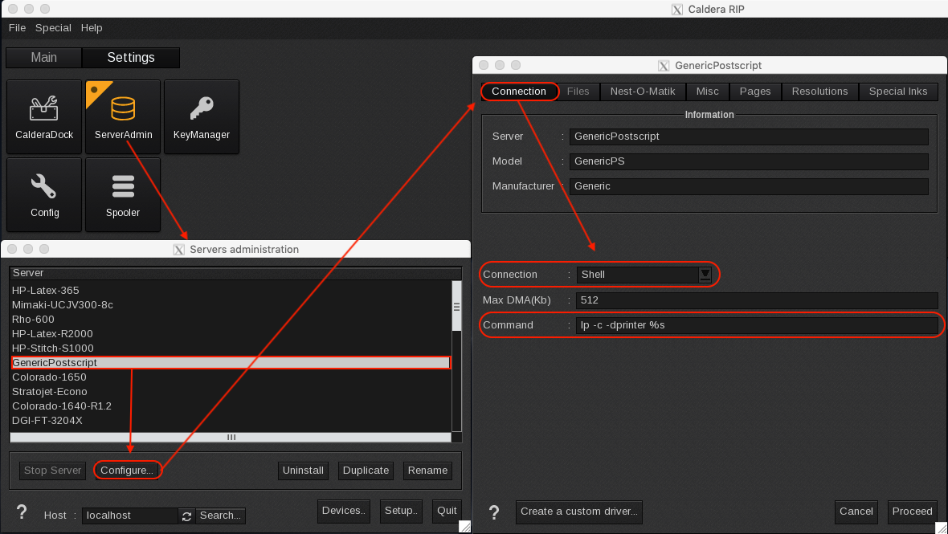
Task: Click the help icon in GenericPostscript dialog
Action: tap(494, 512)
